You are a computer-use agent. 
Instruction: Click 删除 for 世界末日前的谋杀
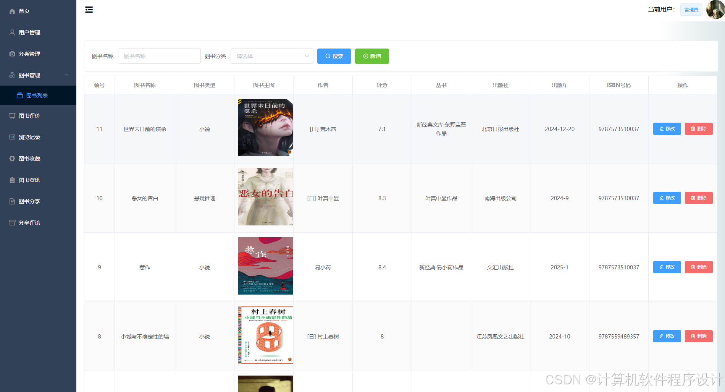tap(699, 129)
